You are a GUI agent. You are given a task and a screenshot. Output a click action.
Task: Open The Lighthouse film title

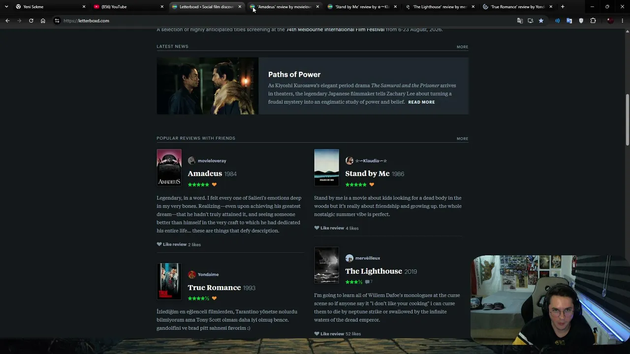click(374, 271)
